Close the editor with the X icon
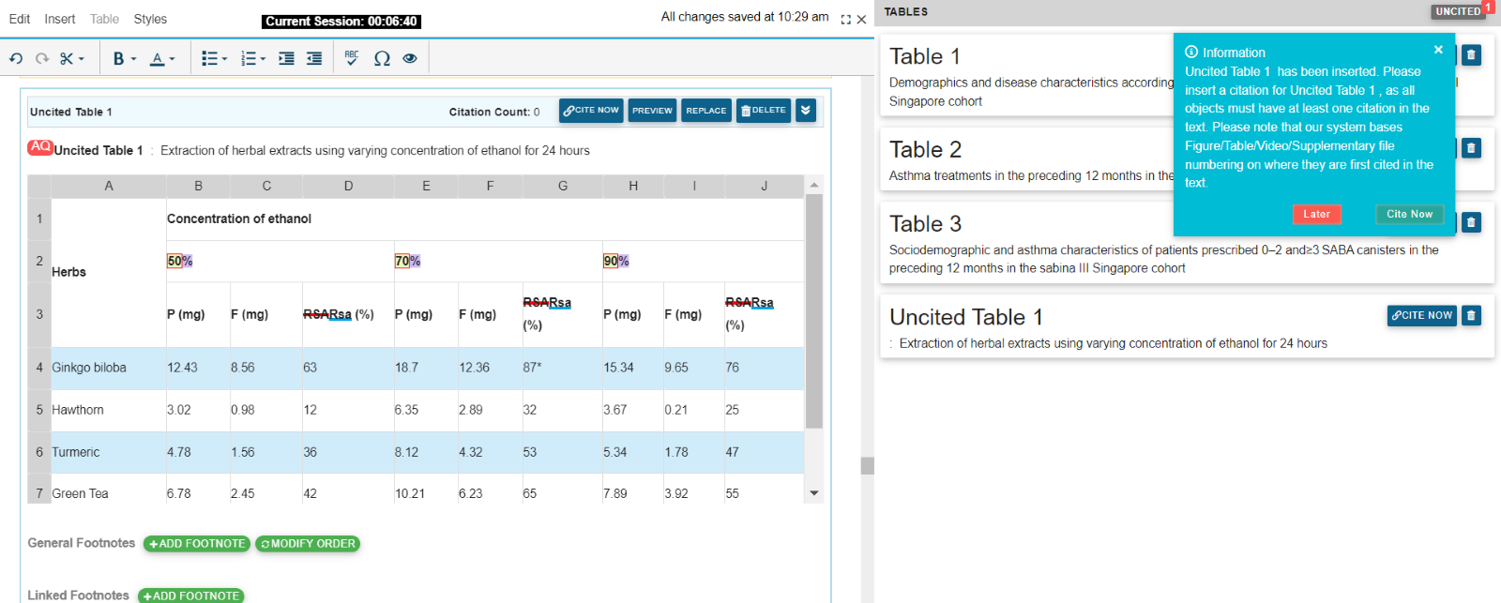This screenshot has width=1501, height=603. pyautogui.click(x=861, y=19)
